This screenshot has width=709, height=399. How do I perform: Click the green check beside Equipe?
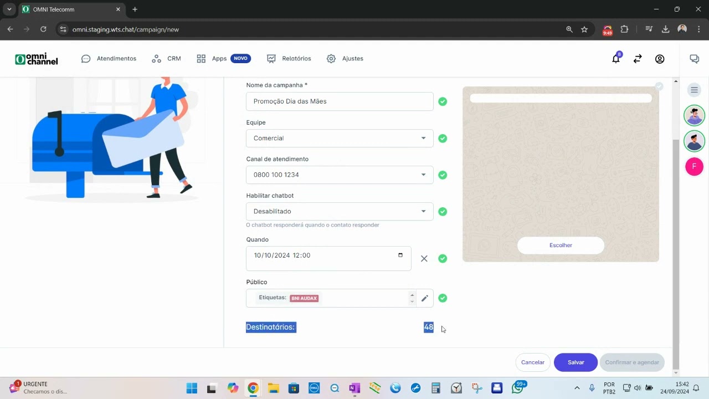(443, 138)
